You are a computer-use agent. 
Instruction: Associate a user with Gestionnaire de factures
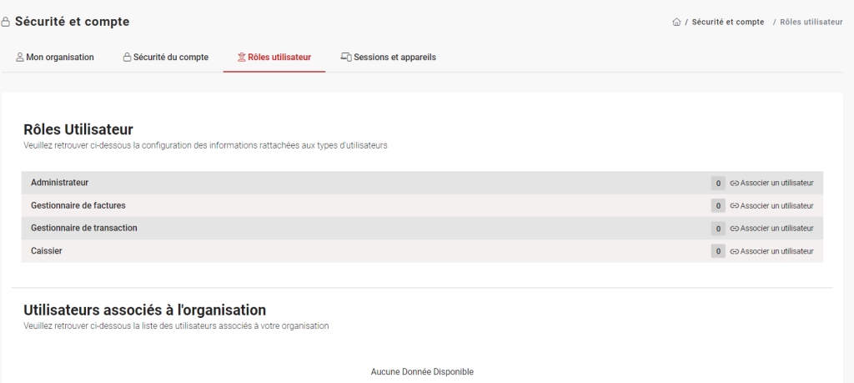pos(776,206)
